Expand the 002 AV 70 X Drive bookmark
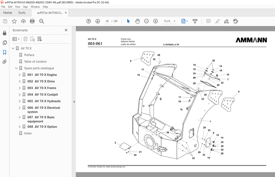Screen dimensions: 275x177 click(20, 81)
